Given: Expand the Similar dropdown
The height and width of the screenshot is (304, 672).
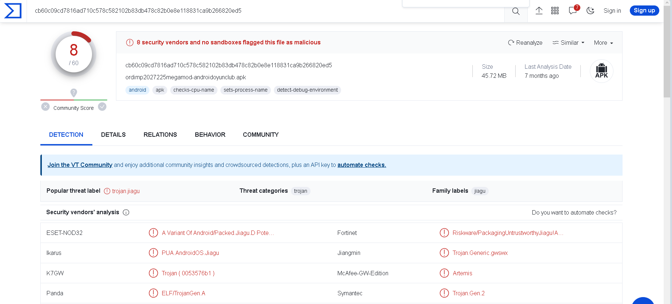Looking at the screenshot, I should (568, 43).
